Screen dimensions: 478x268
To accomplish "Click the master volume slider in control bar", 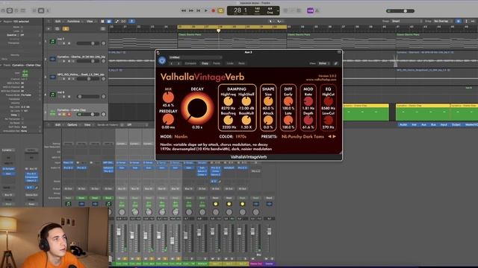I will coord(400,11).
